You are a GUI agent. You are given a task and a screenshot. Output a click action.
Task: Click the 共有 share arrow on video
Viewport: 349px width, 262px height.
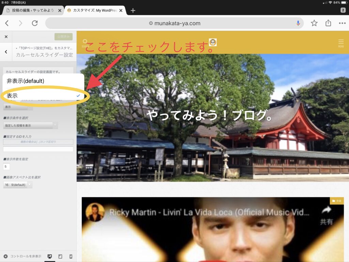click(326, 216)
